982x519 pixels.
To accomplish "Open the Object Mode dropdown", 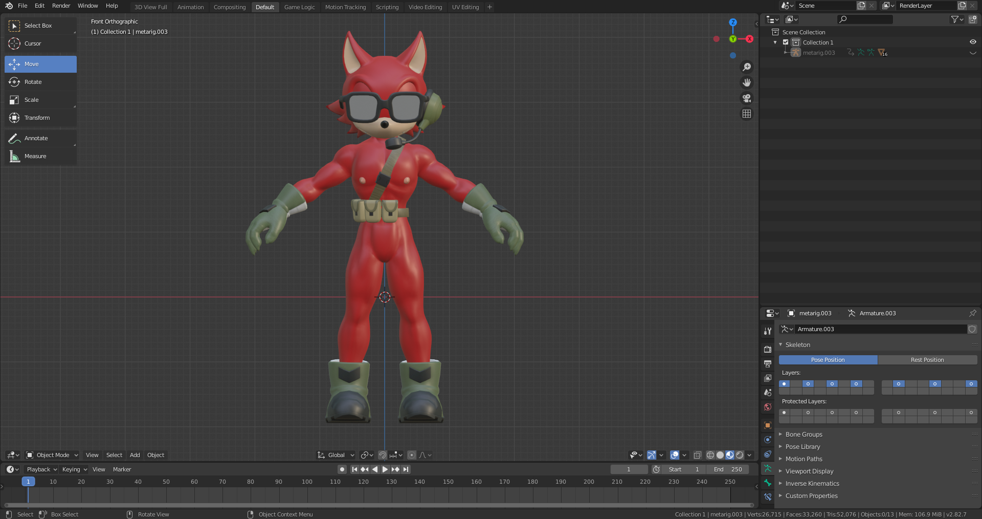I will pos(52,455).
